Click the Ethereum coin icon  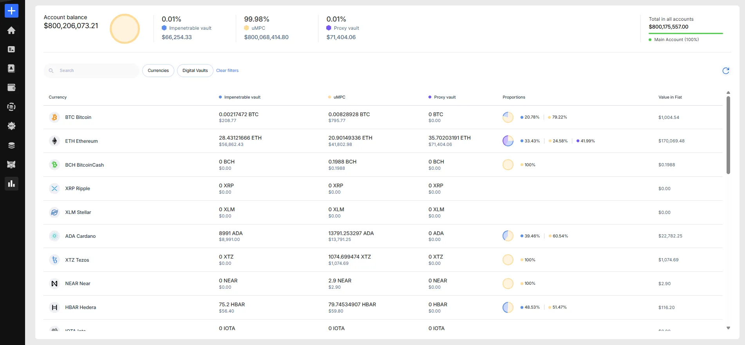54,141
